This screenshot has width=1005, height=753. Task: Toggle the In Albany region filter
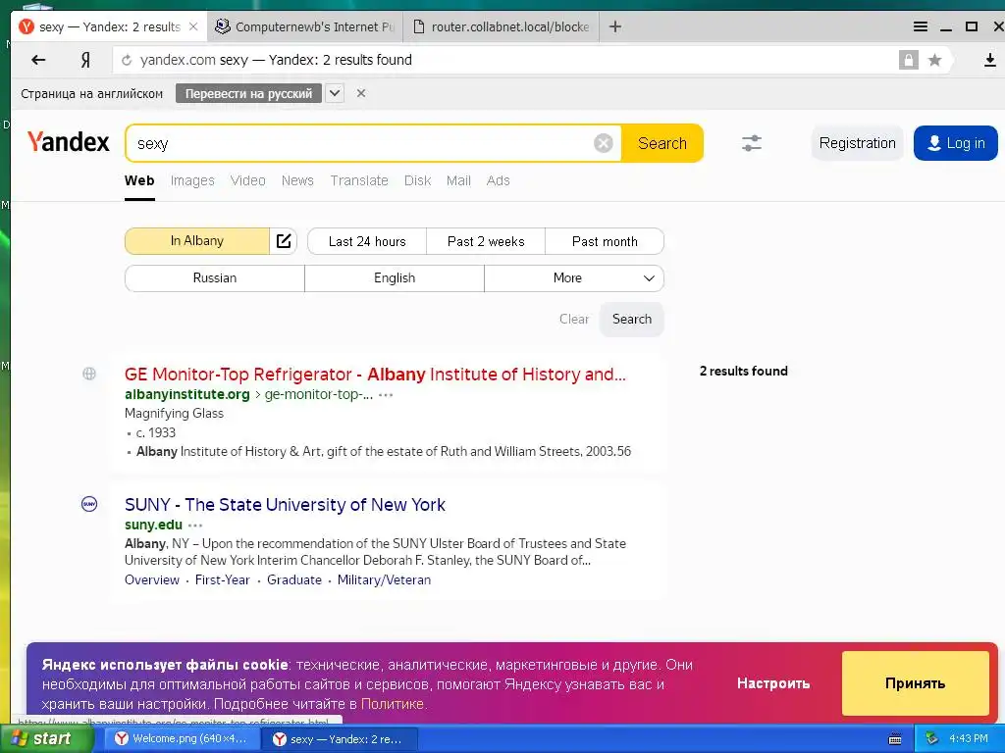tap(196, 241)
